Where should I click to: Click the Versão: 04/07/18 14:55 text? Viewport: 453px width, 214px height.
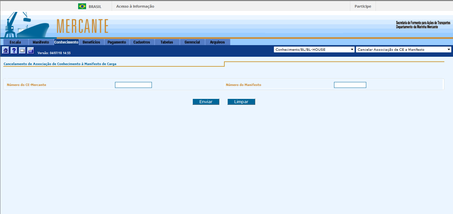(x=54, y=53)
